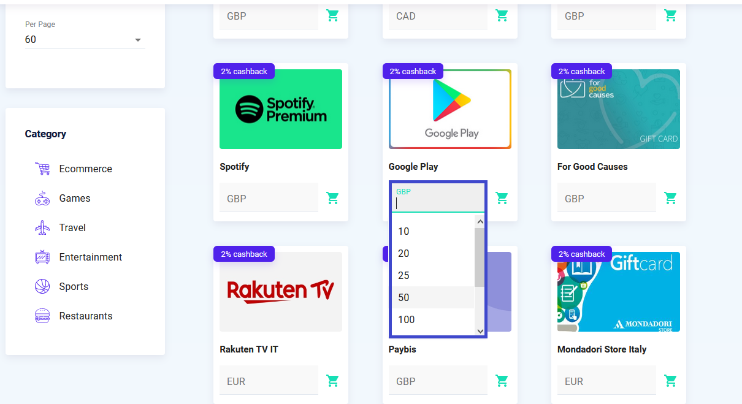Click the Games controller icon

click(42, 198)
